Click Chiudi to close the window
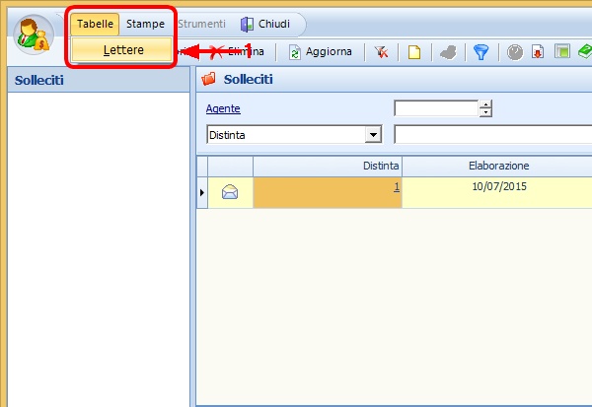 coord(265,24)
